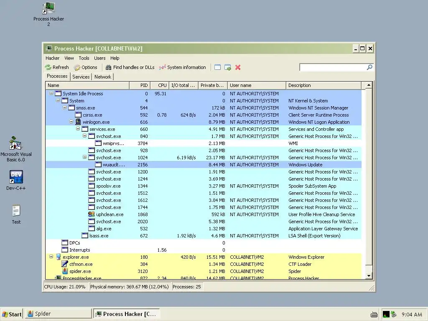This screenshot has height=321, width=428.
Task: Click the Processes: 25 status entry
Action: point(187,287)
